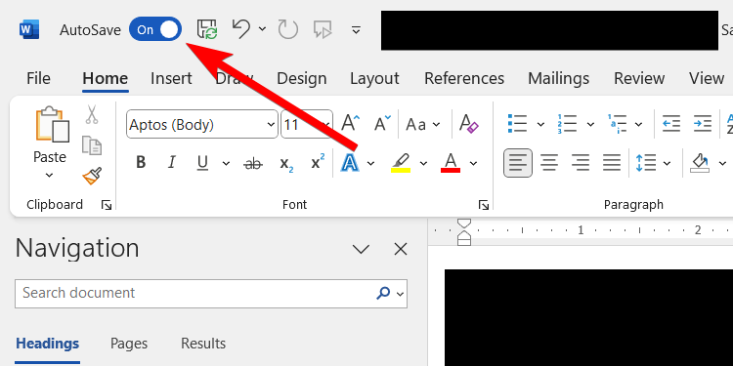
Task: Click the Save icon with sync arrows
Action: pyautogui.click(x=207, y=29)
